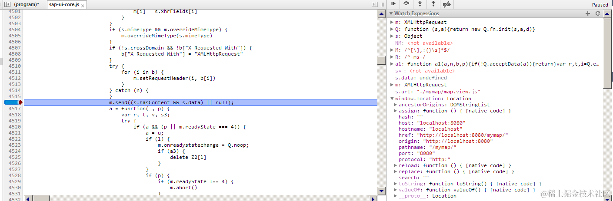Viewport: 613px width, 201px height.
Task: Expand the assign function property
Action: pos(395,111)
